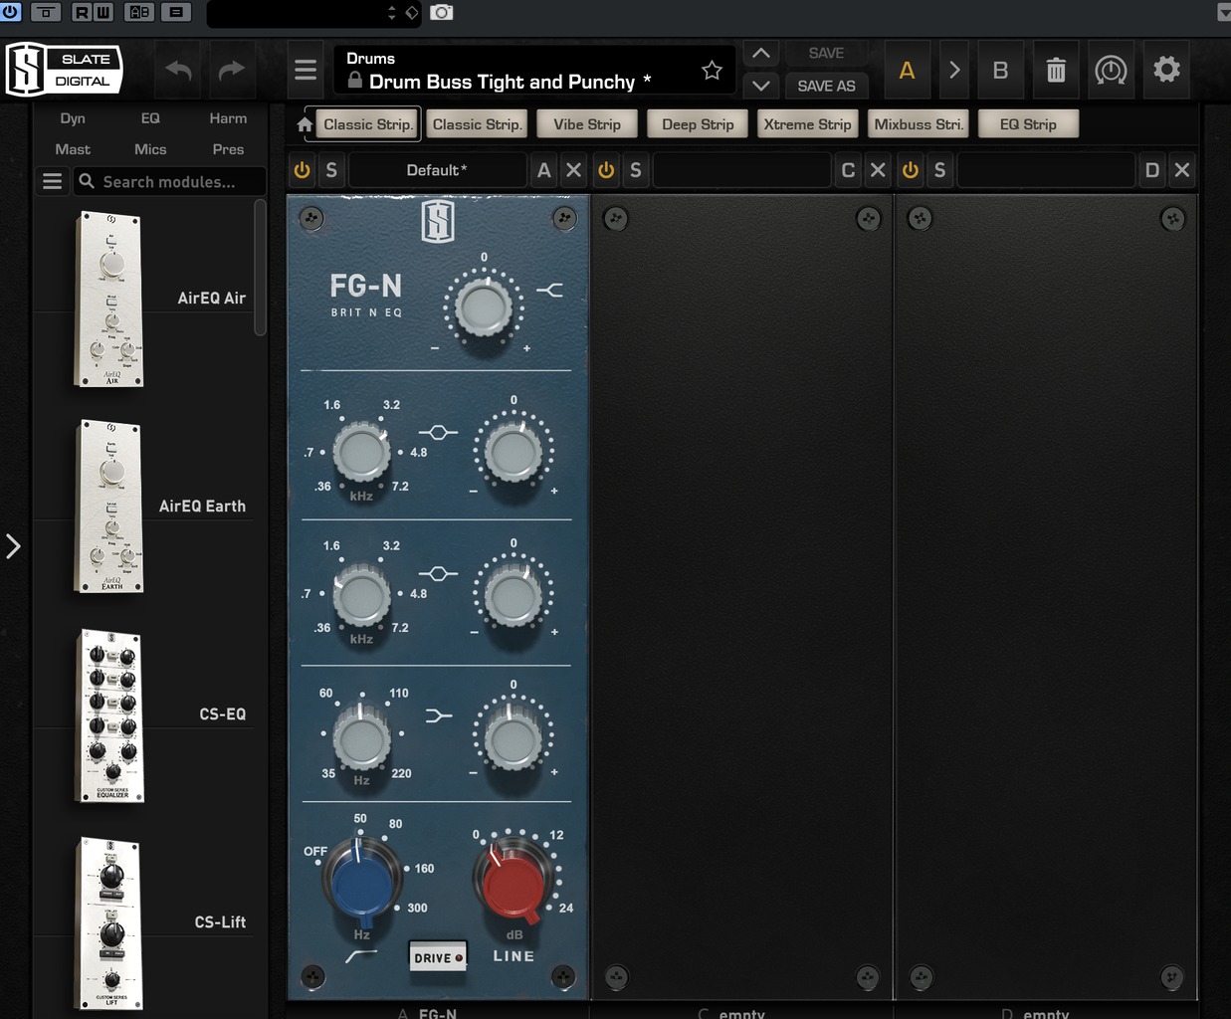Copy A to B with arrow button
This screenshot has height=1019, width=1231.
pyautogui.click(x=954, y=70)
